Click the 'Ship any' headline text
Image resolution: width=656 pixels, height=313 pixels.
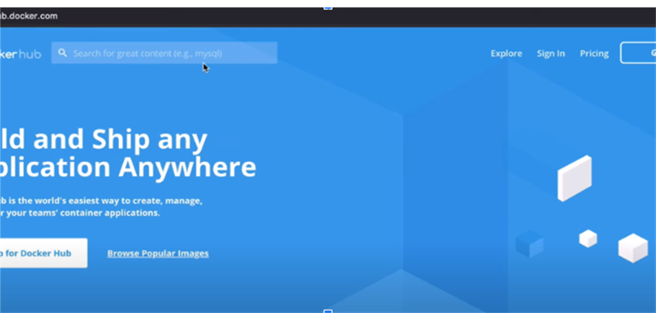click(x=149, y=139)
